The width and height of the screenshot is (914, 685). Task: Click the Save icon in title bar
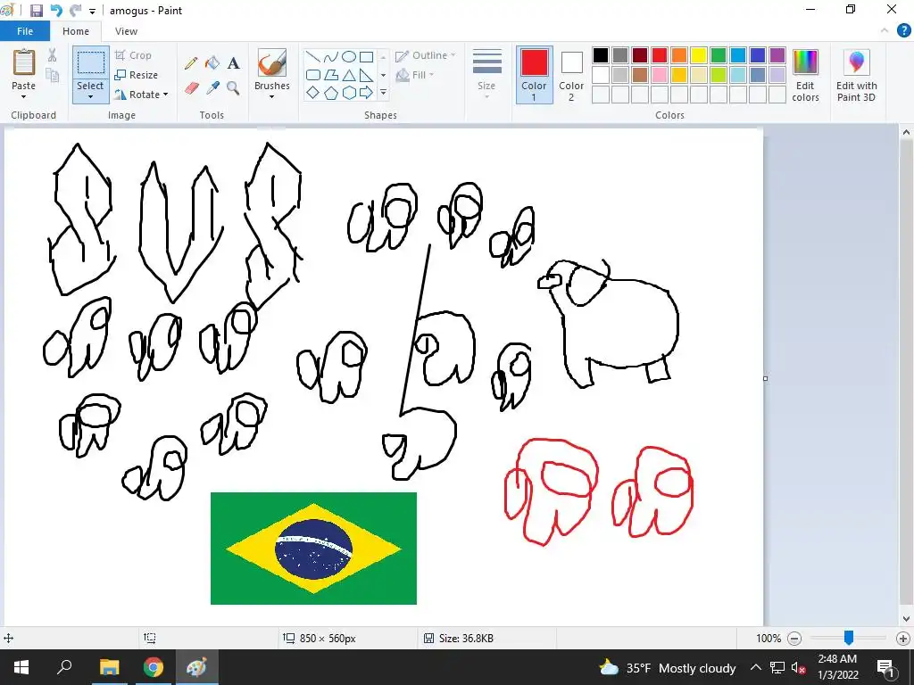pos(36,11)
